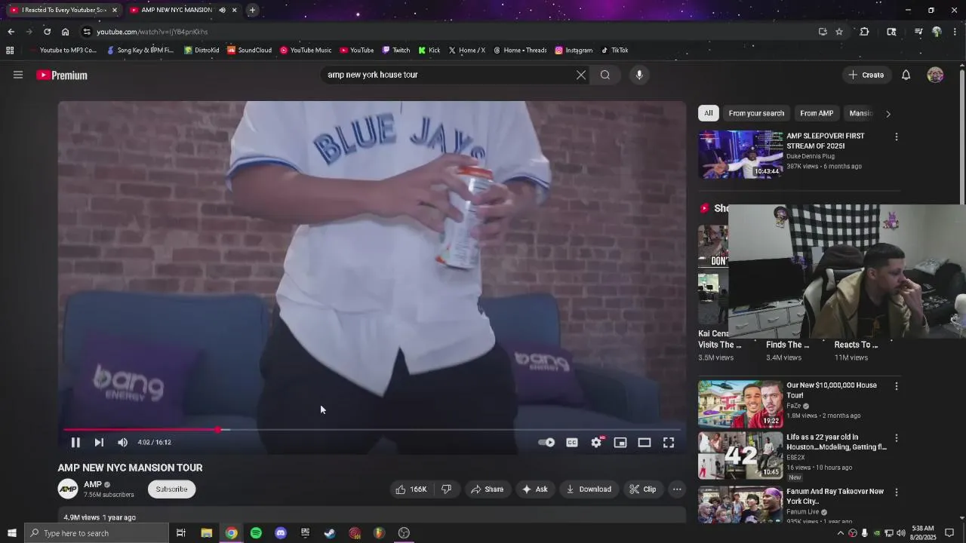
Task: Open the DistroKid bookmark
Action: (202, 51)
